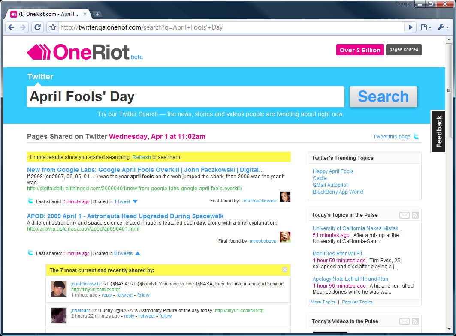Click the RSS icon in Today's Videos
The width and height of the screenshot is (456, 336).
415,321
